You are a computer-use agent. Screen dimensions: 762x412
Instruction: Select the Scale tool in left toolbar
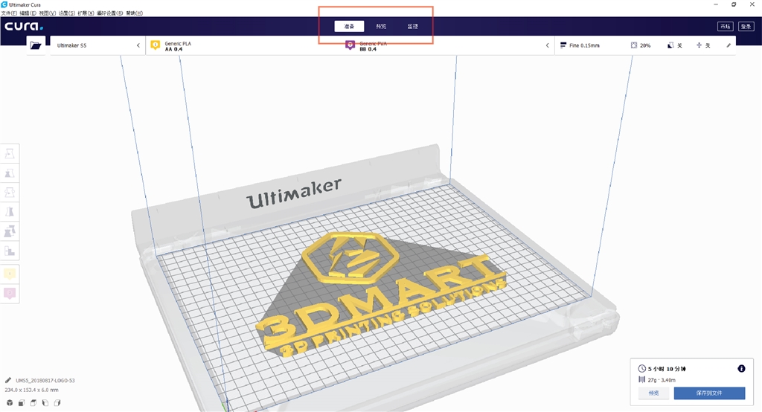pos(10,173)
